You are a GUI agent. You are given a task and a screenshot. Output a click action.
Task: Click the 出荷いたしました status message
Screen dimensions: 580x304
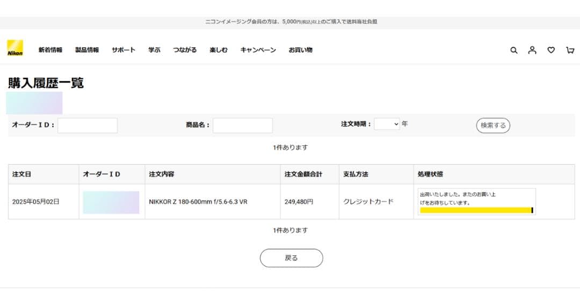pyautogui.click(x=458, y=198)
